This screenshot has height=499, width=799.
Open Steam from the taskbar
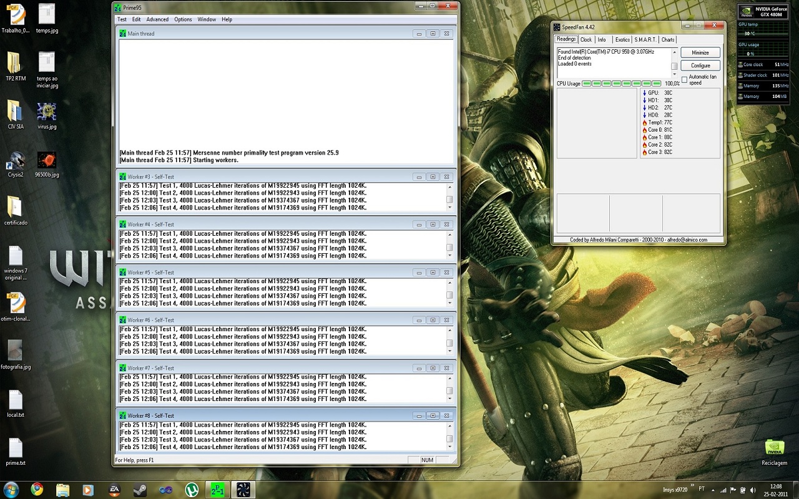click(x=140, y=490)
